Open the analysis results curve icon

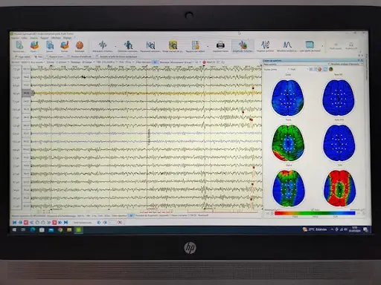[287, 45]
